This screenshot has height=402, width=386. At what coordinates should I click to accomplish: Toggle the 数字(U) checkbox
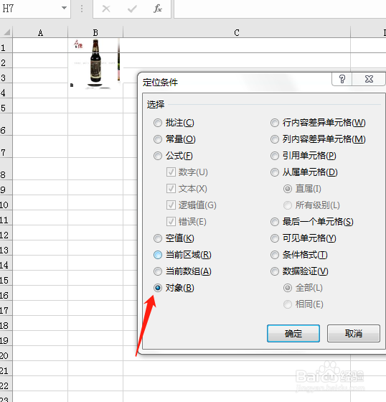tap(171, 172)
